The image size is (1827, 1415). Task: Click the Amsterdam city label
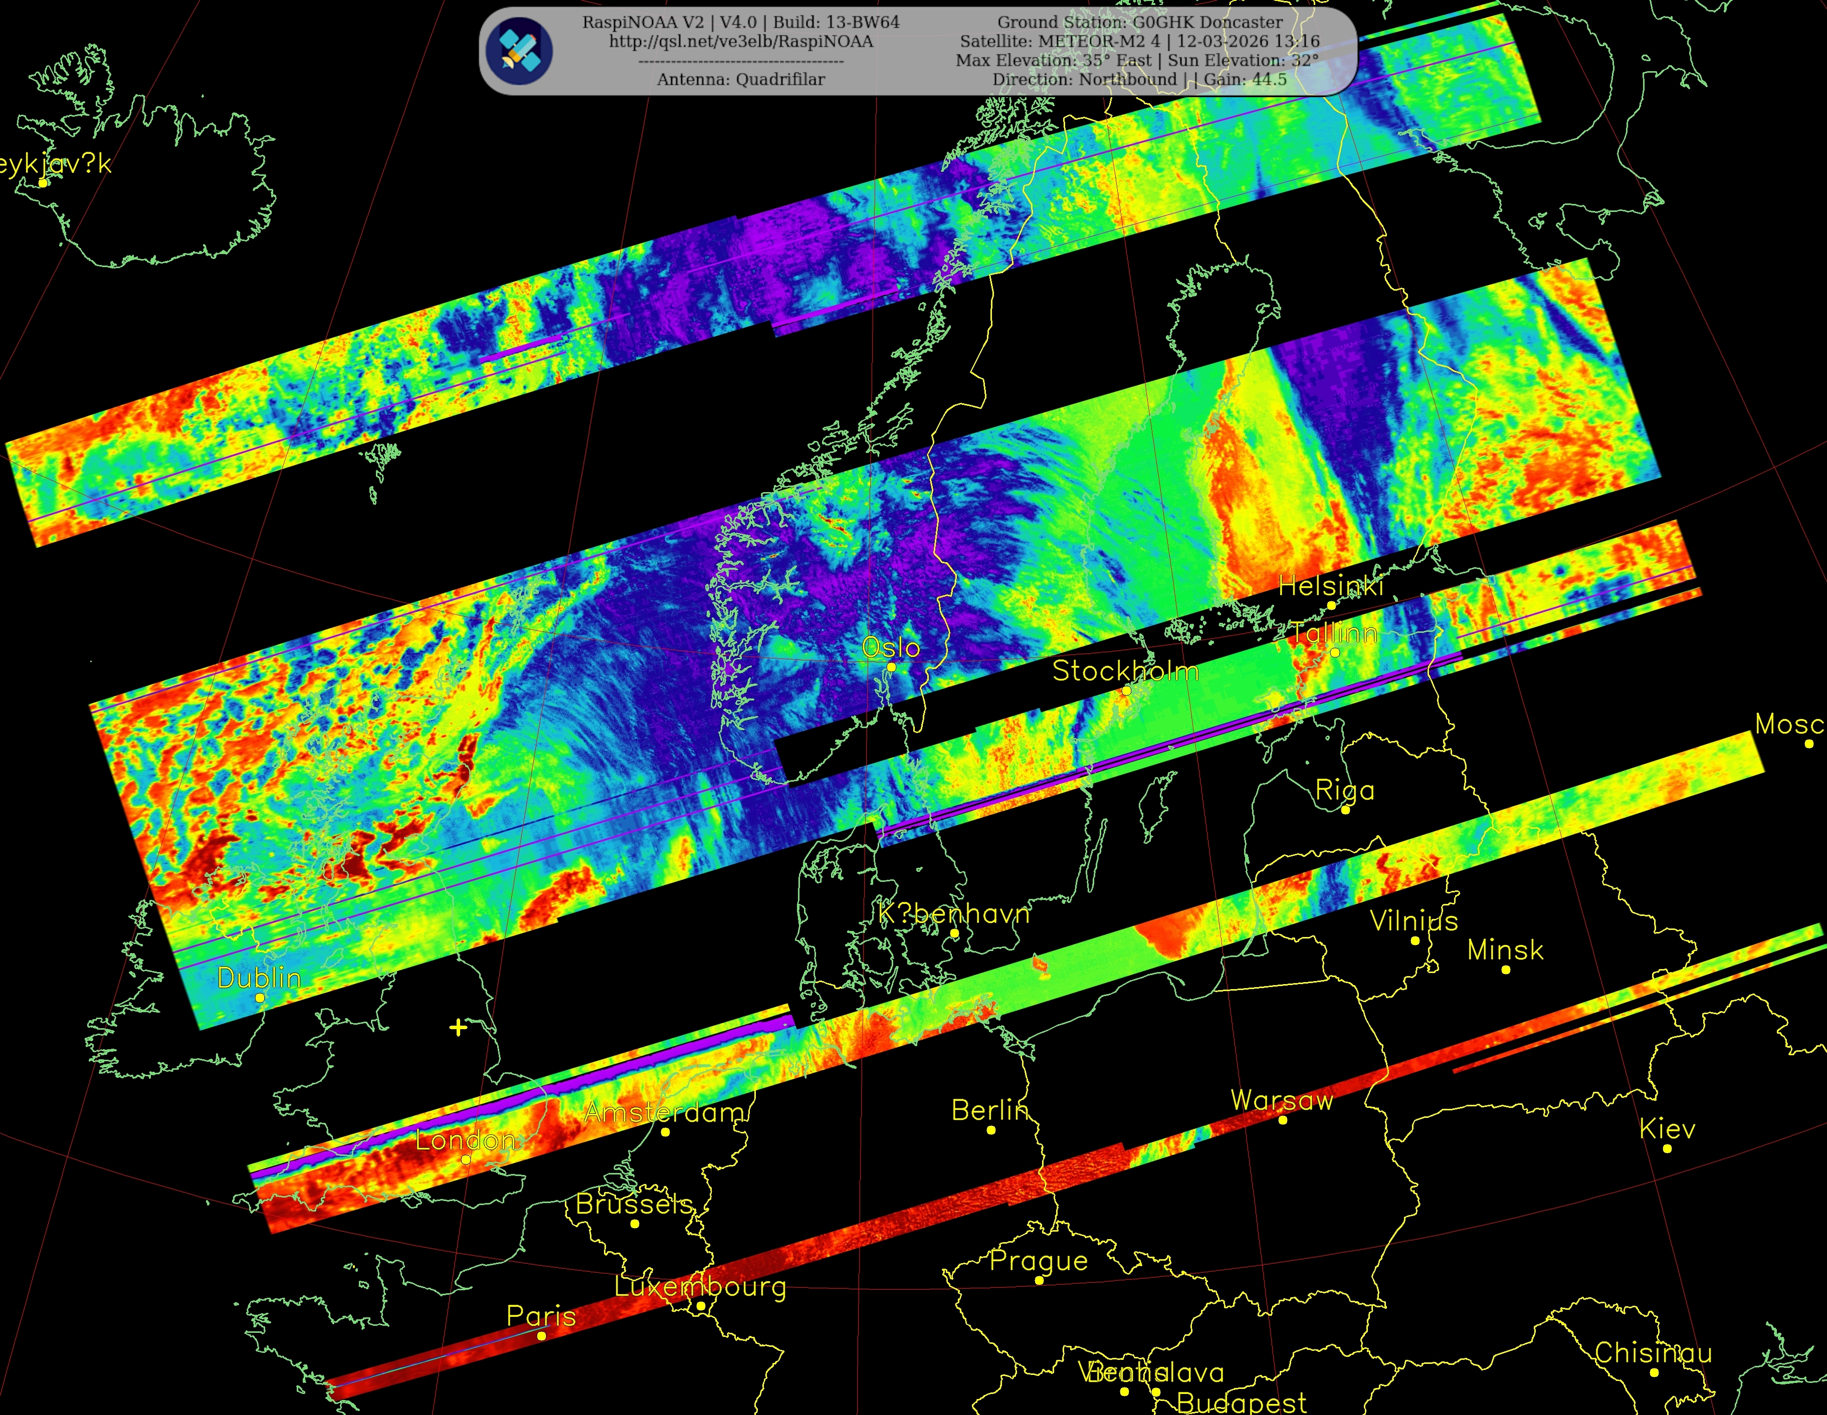[663, 1112]
